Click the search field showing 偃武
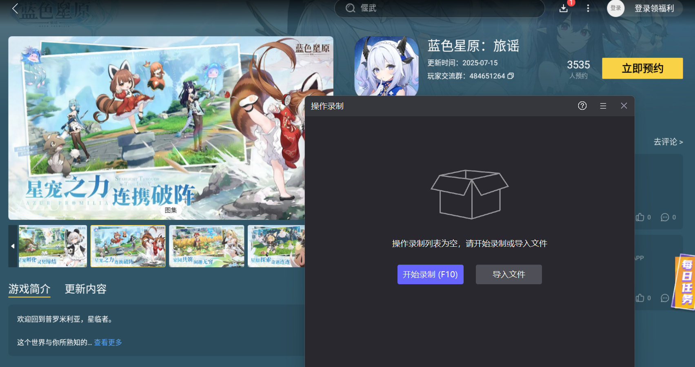The height and width of the screenshot is (367, 695). (x=440, y=8)
